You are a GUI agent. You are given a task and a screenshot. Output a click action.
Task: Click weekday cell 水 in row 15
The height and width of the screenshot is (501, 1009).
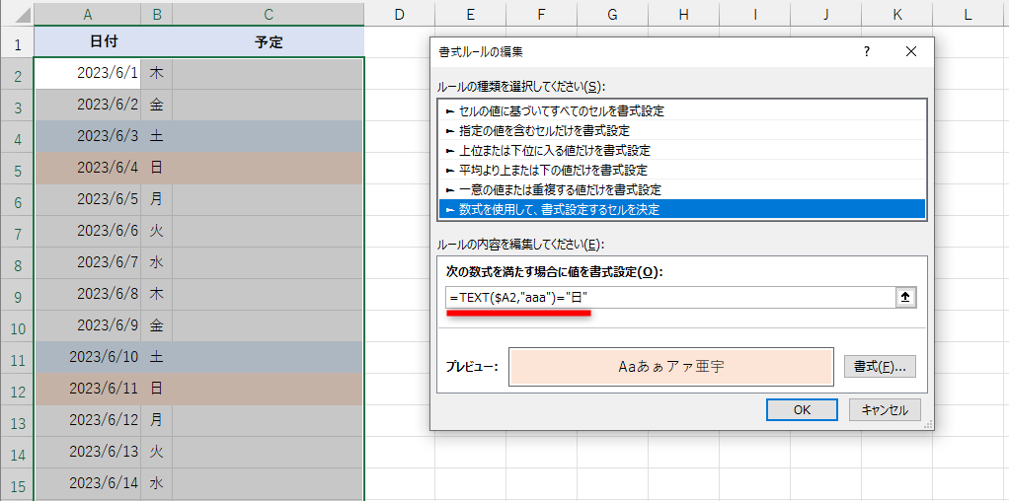(156, 483)
